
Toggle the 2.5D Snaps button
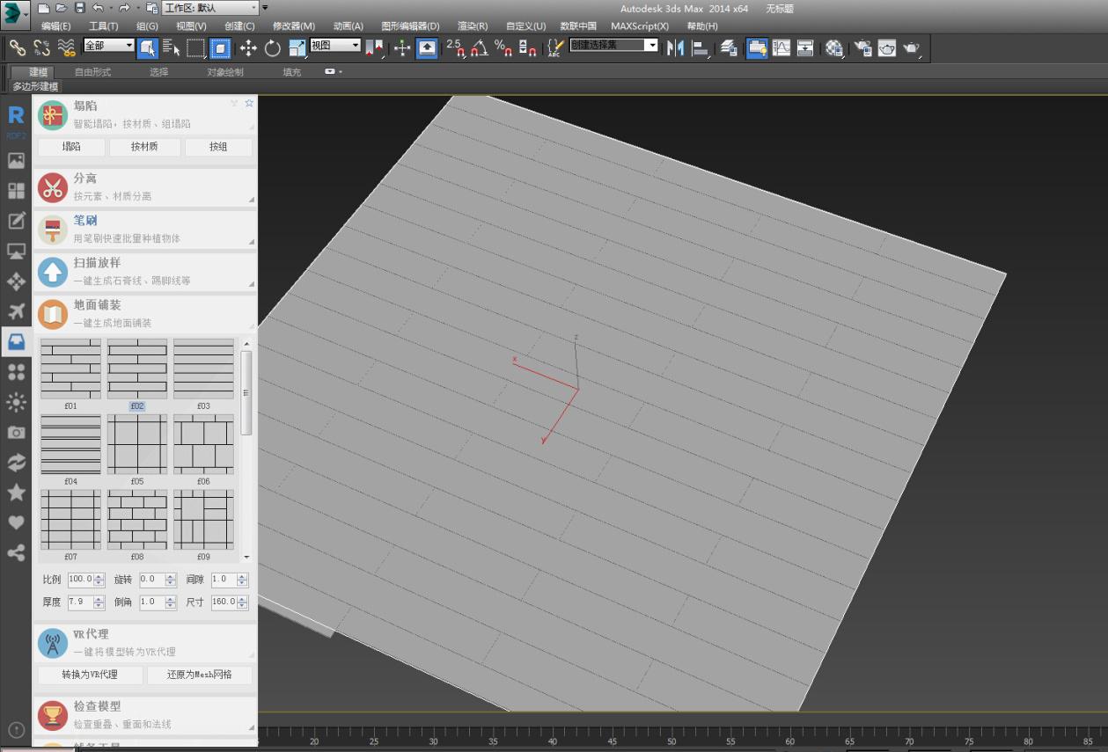455,47
